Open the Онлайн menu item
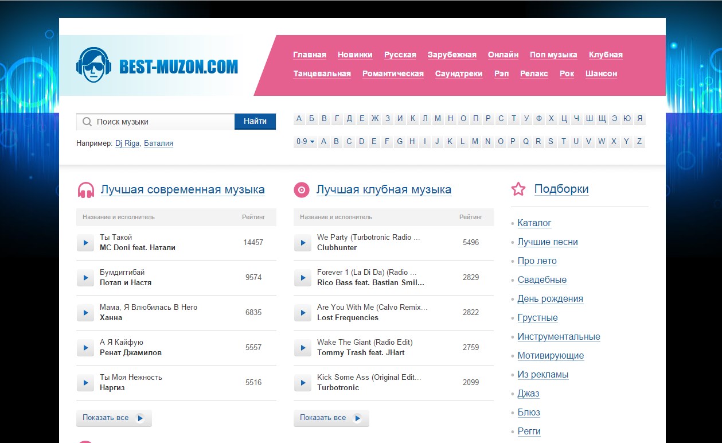The image size is (722, 443). 504,55
